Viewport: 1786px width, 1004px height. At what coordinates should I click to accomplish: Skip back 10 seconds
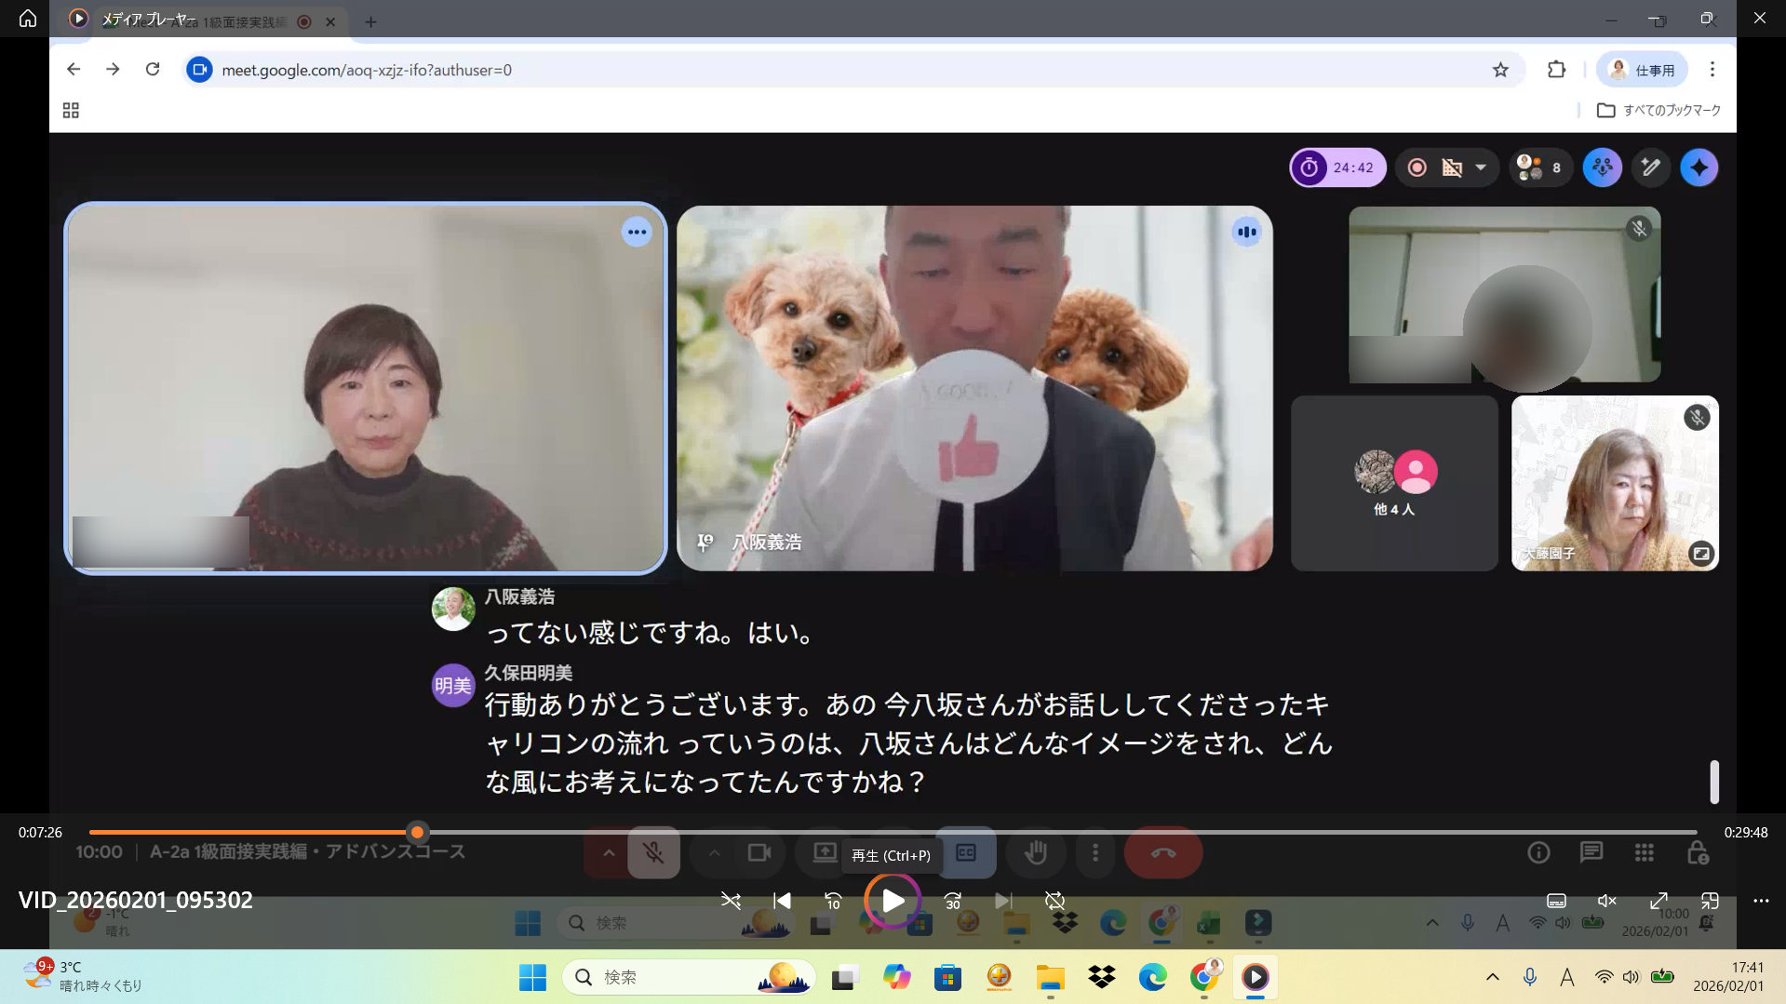point(832,901)
